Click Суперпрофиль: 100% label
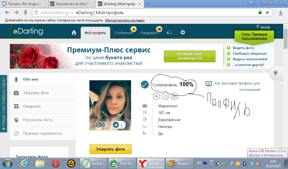288x169 pixels. [173, 84]
